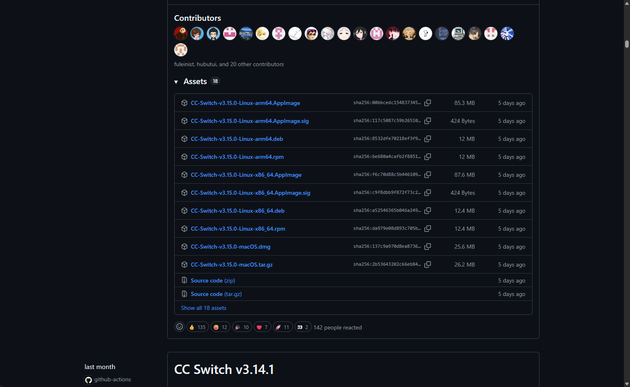Click the "85.3 MB" file size
This screenshot has height=387, width=630.
point(464,103)
